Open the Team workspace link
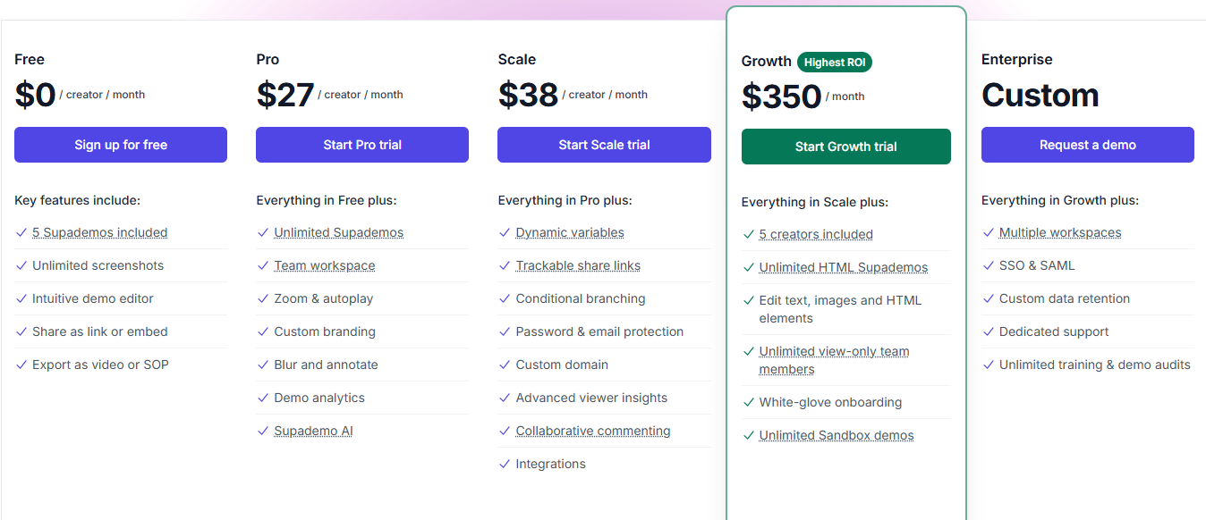 tap(324, 265)
